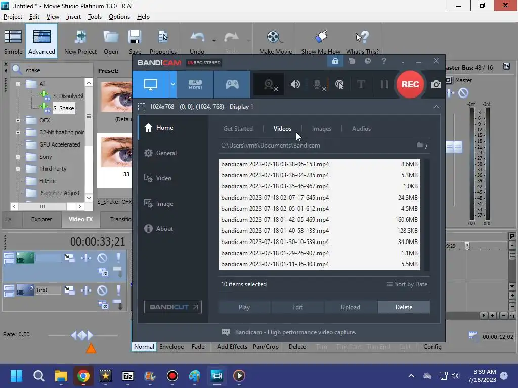Expand the OFX tree folder
The height and width of the screenshot is (388, 518).
click(x=18, y=120)
